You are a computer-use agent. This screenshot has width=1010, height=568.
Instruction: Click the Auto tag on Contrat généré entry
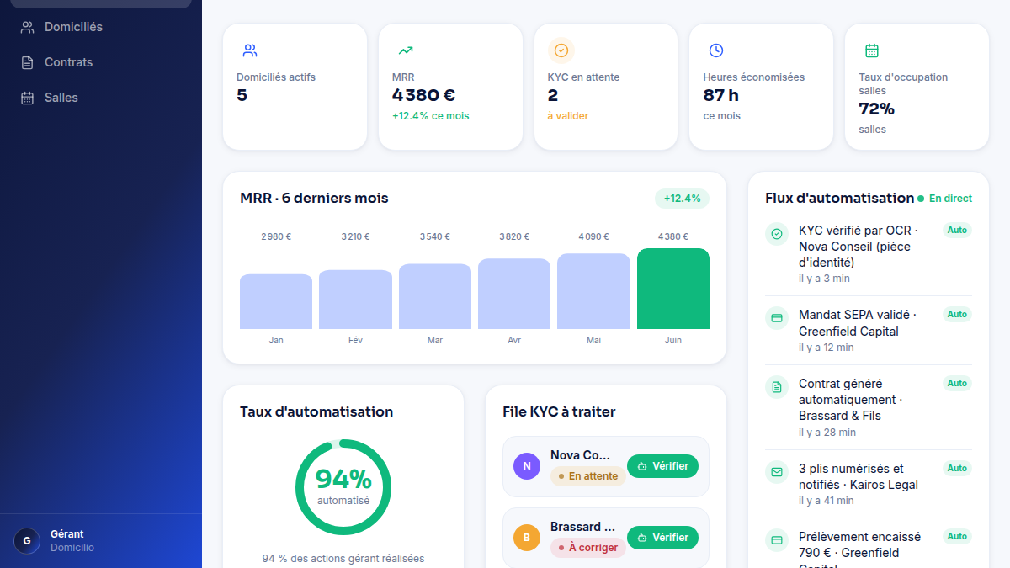pyautogui.click(x=958, y=383)
